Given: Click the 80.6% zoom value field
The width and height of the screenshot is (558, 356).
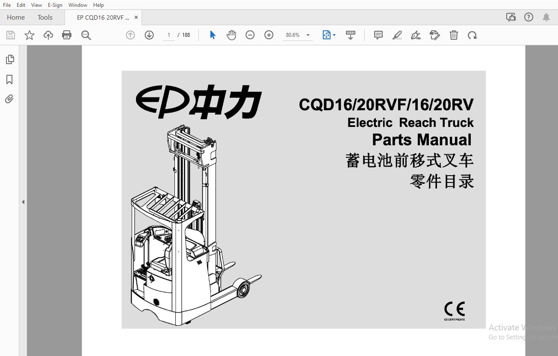Looking at the screenshot, I should click(x=293, y=35).
